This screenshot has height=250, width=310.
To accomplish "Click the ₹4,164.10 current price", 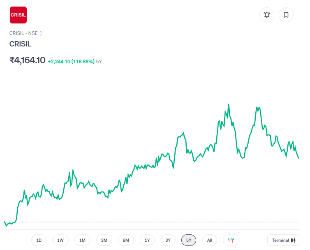I will coord(27,60).
